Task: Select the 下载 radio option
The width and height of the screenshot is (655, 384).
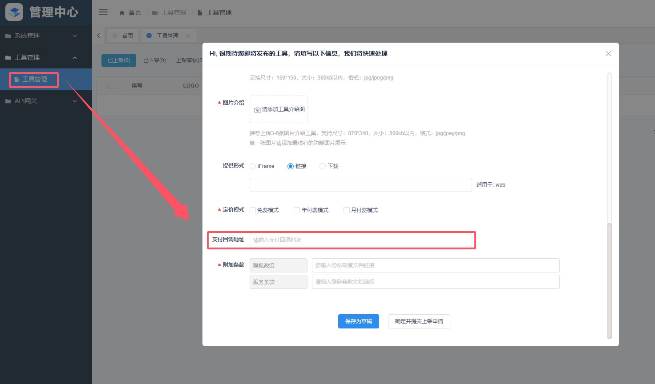Action: click(323, 166)
